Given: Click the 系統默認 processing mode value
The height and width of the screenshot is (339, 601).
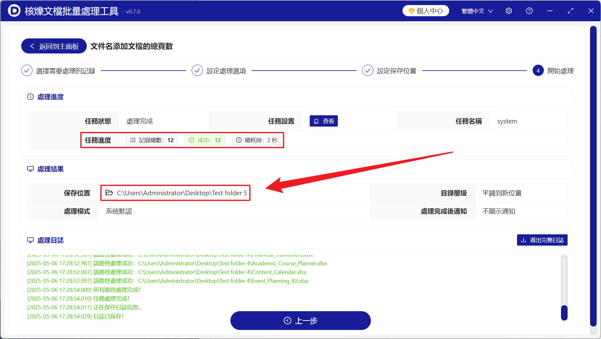Looking at the screenshot, I should (x=119, y=211).
